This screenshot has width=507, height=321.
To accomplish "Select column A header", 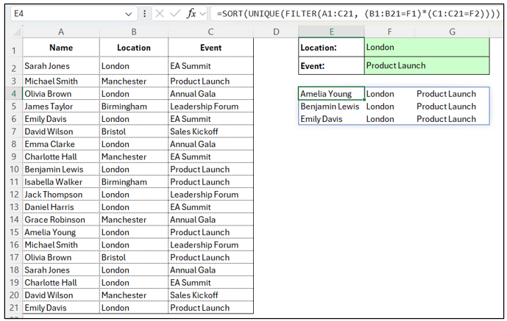I will 61,32.
